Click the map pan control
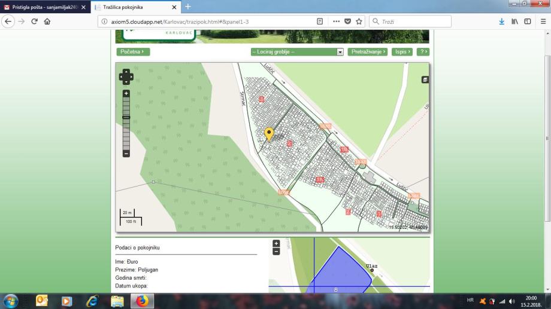This screenshot has width=551, height=309. point(126,77)
